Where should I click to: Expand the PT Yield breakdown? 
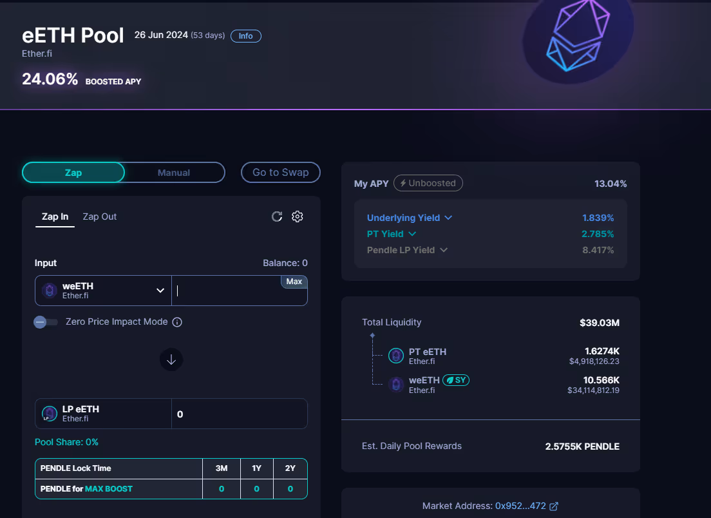tap(392, 234)
